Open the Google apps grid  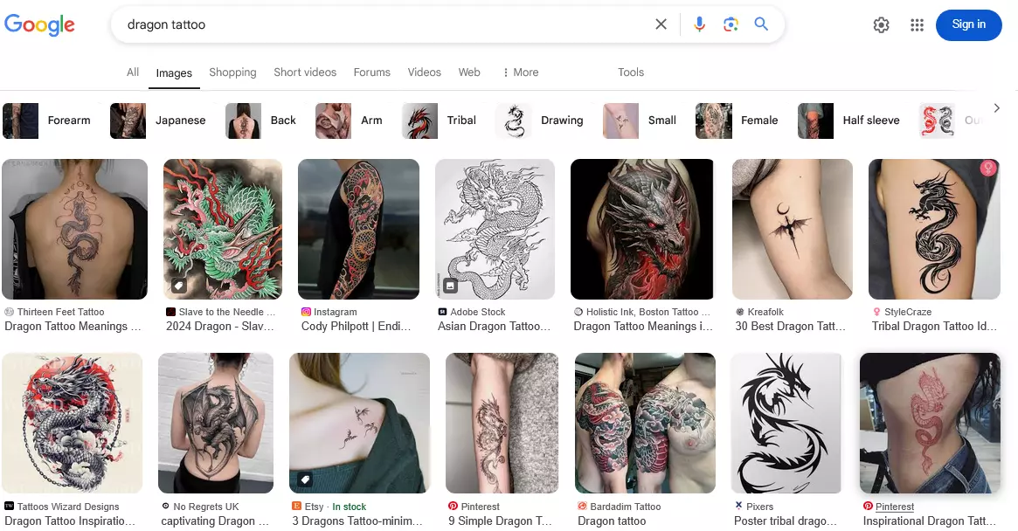[x=917, y=25]
